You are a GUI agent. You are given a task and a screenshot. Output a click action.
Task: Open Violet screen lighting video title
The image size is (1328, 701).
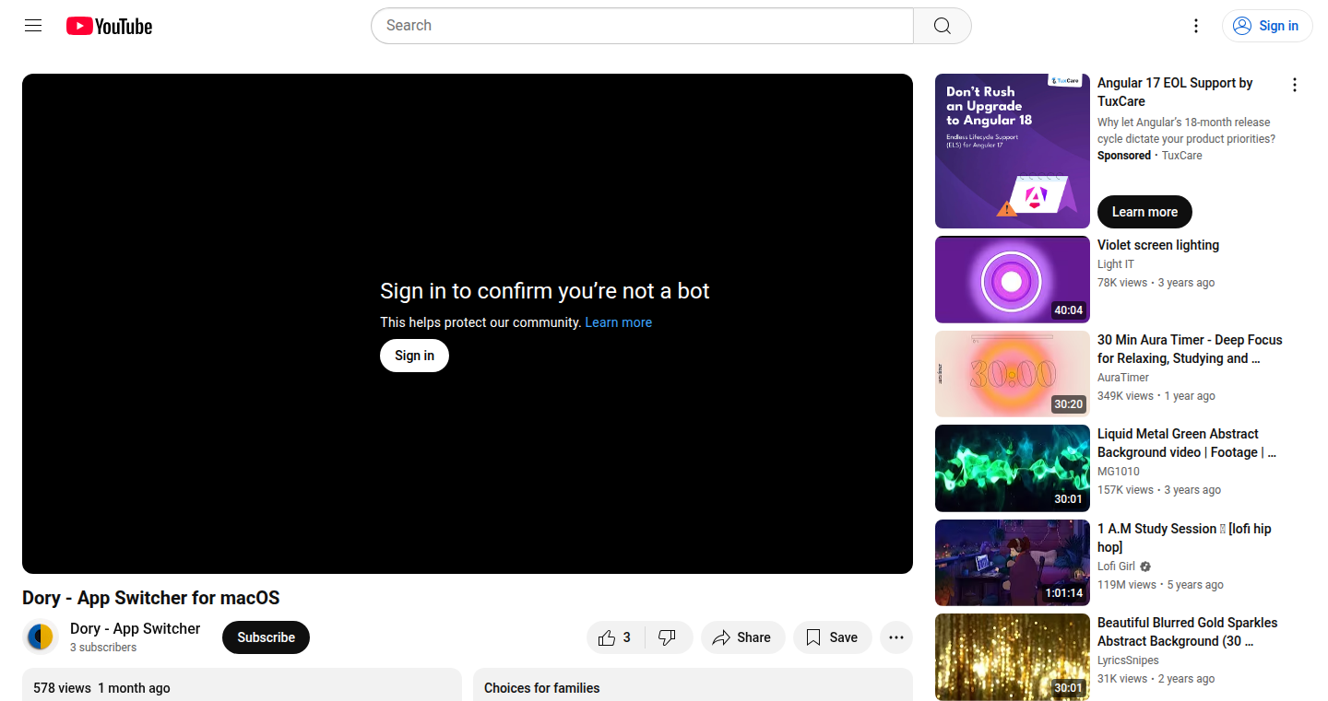pos(1158,245)
